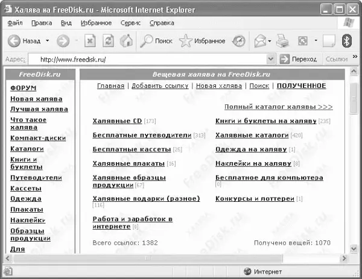362x279 pixels.
Task: Open Search (Поиск) from the toolbar
Action: pos(156,41)
